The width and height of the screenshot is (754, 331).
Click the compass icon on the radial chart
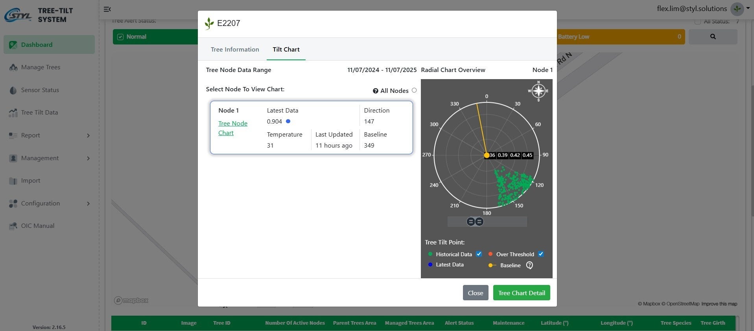538,91
